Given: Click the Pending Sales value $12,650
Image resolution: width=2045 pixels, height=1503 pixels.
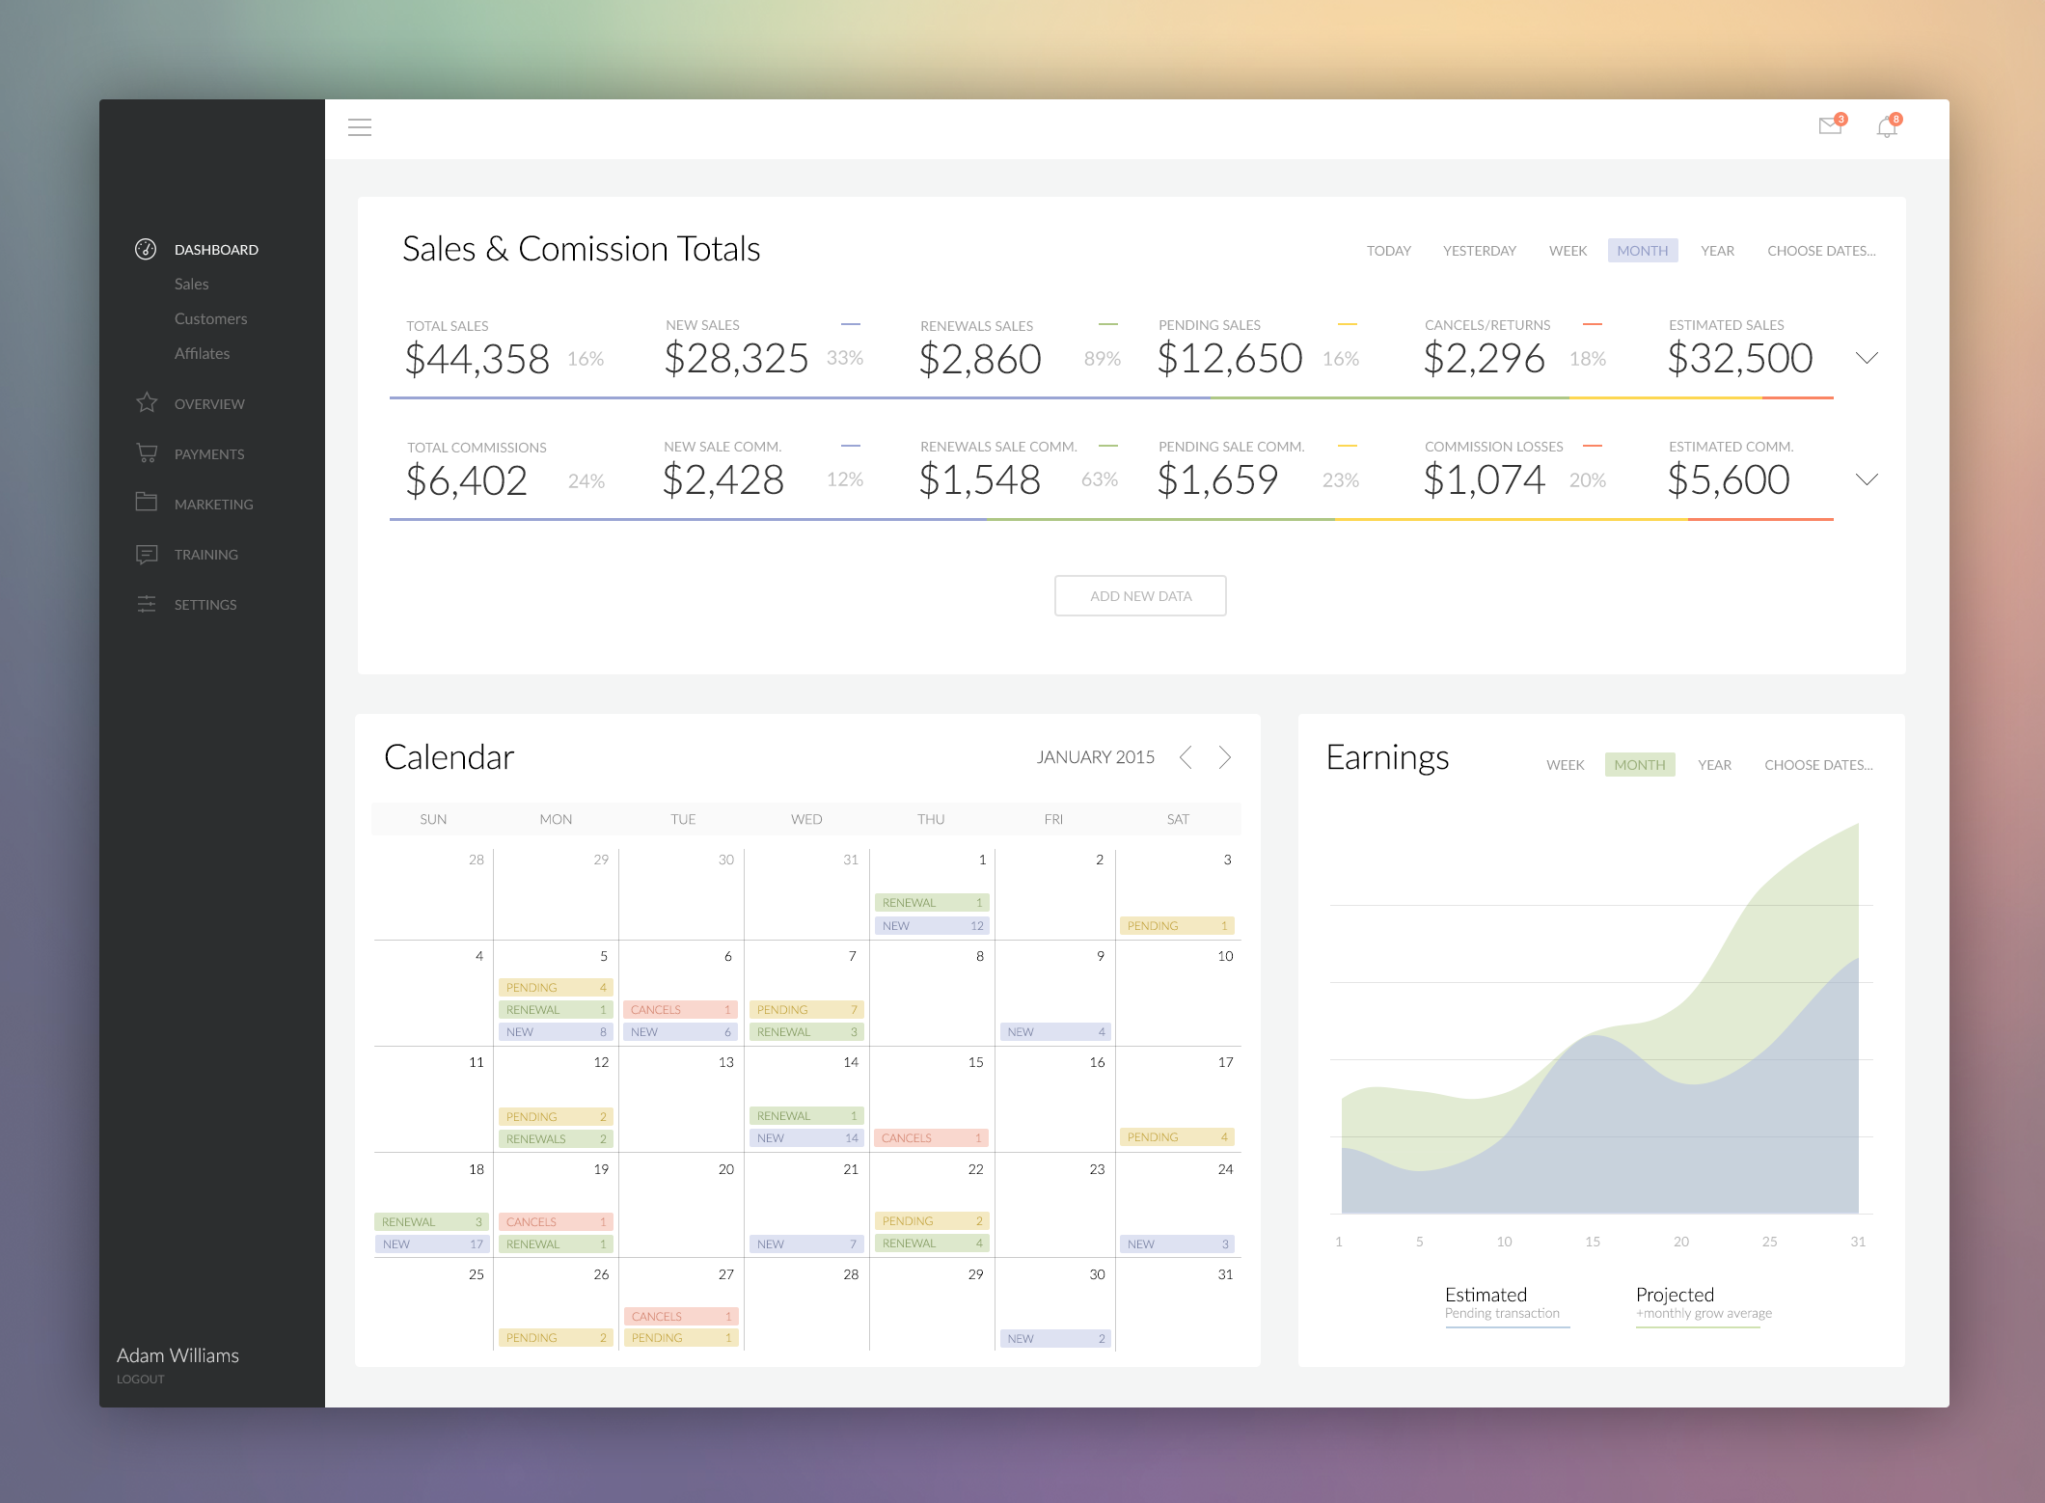Looking at the screenshot, I should [x=1230, y=358].
